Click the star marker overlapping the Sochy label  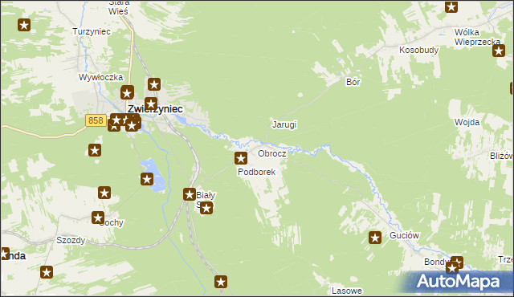pos(98,218)
